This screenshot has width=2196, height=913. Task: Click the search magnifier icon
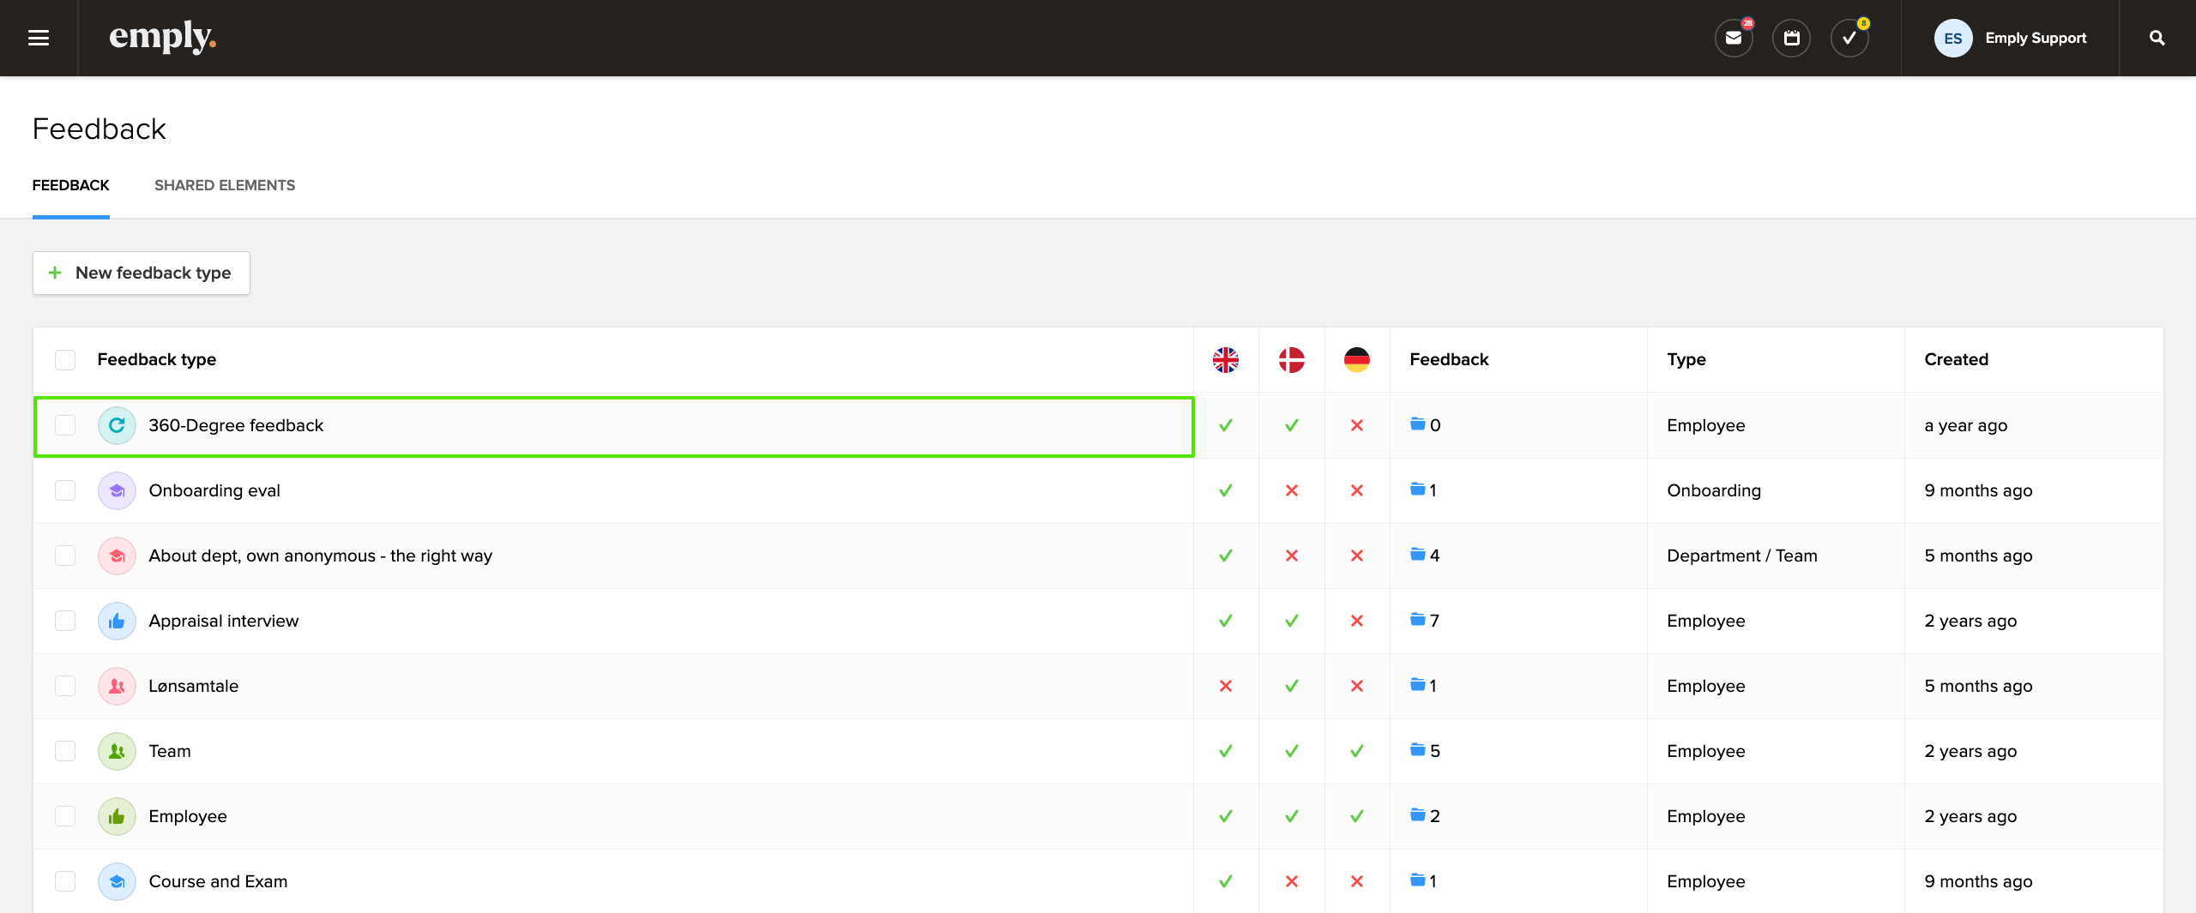(2157, 38)
